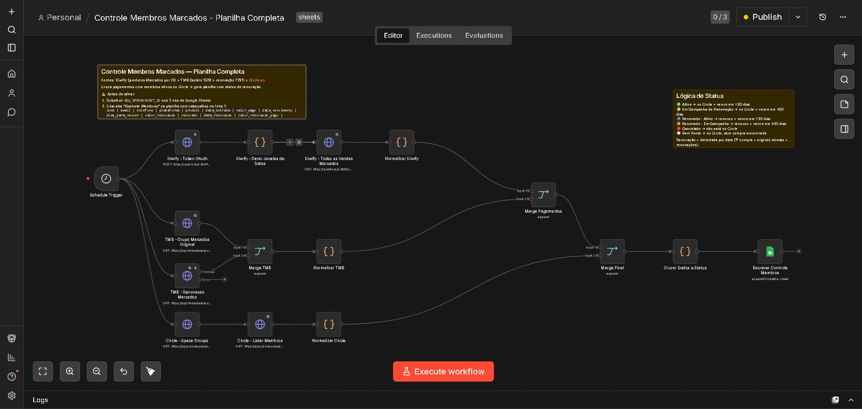Switch to the Editor tab

pos(393,36)
